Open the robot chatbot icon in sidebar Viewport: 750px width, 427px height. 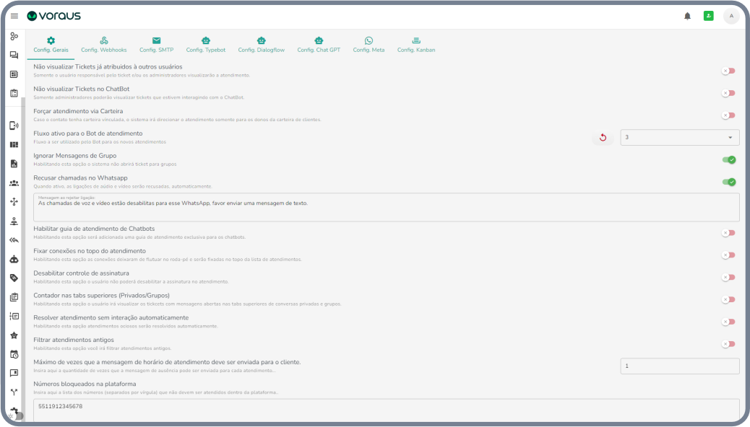click(14, 259)
